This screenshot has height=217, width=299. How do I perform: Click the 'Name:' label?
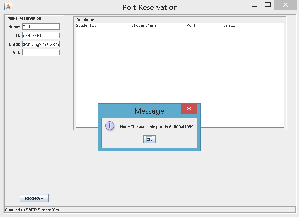[x=14, y=27]
